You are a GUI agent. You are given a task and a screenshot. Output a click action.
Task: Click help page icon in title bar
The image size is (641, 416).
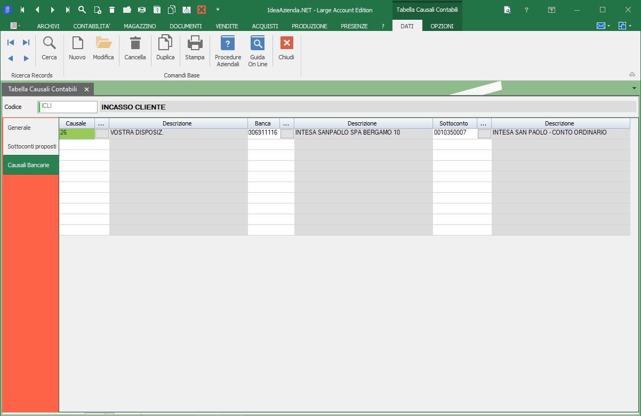[x=157, y=10]
